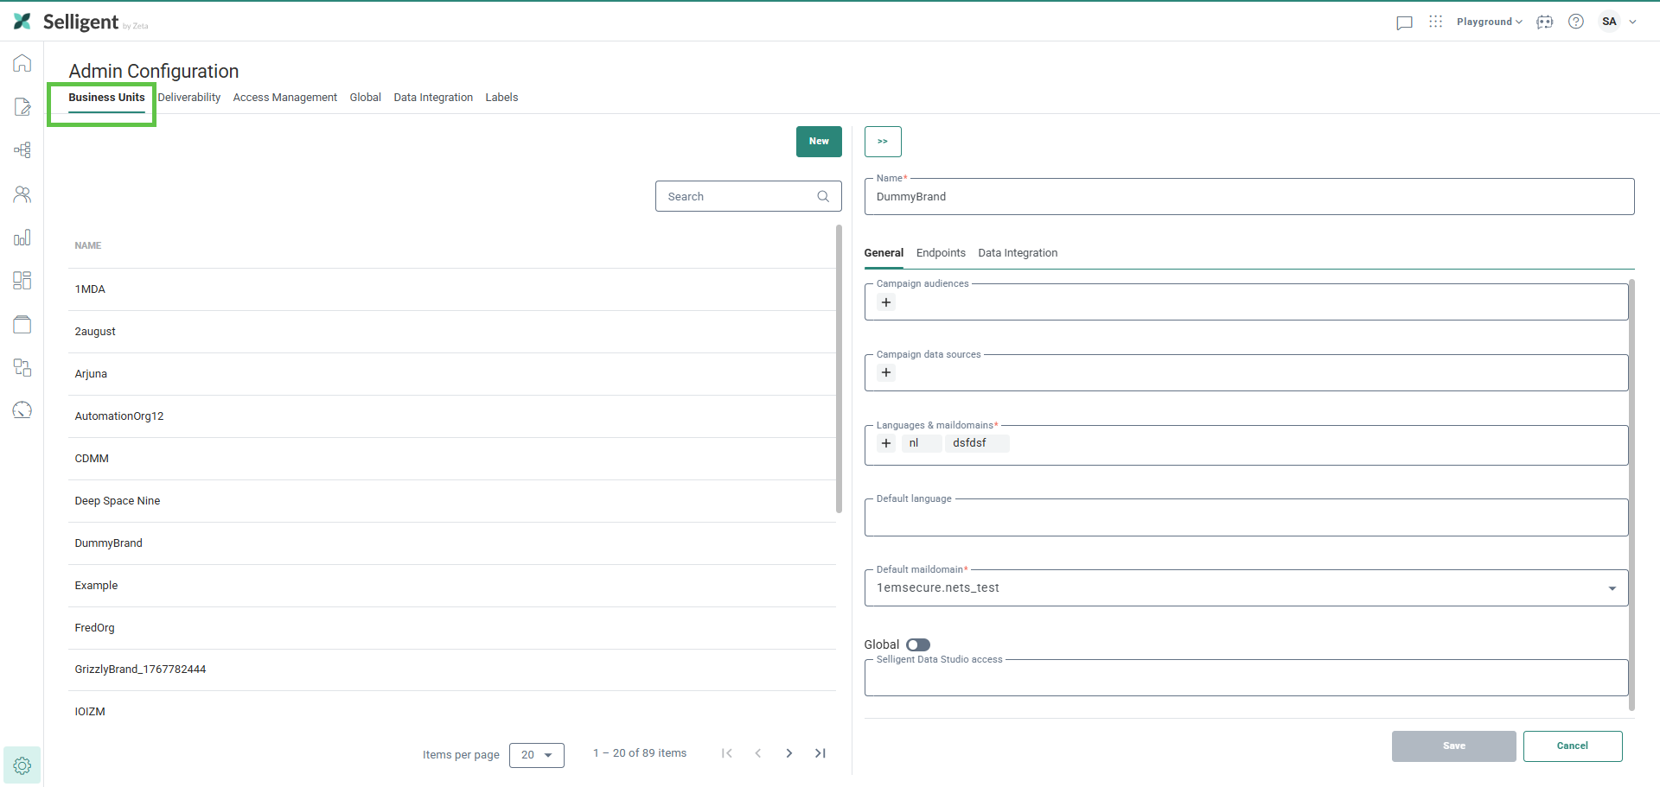Screen dimensions: 1660x787
Task: Open the Items per page dropdown
Action: (536, 755)
